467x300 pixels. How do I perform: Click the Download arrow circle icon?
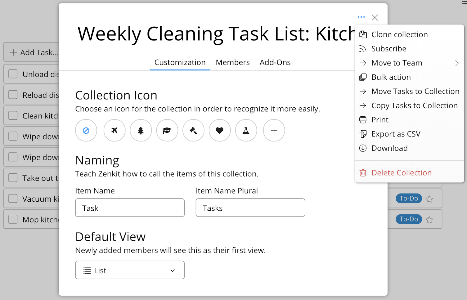point(363,148)
